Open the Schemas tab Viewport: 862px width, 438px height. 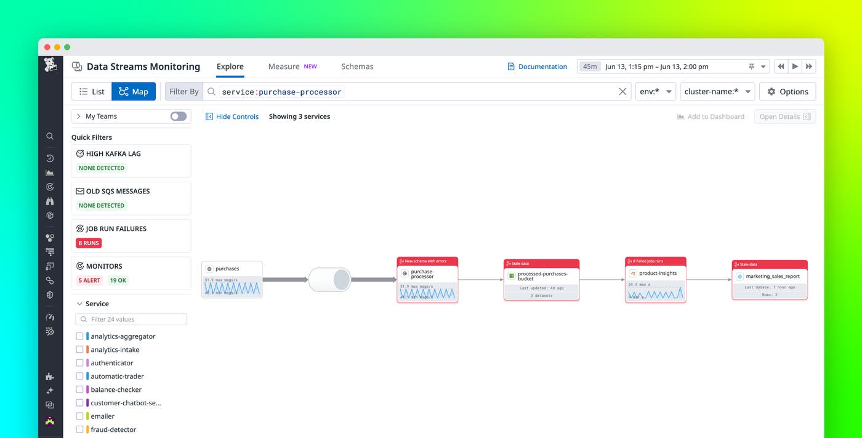pyautogui.click(x=357, y=66)
